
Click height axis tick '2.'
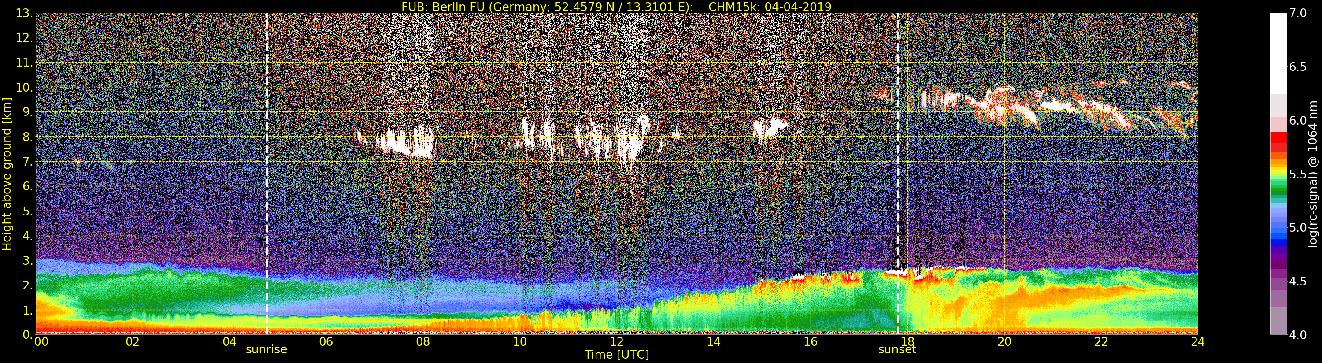(x=27, y=285)
